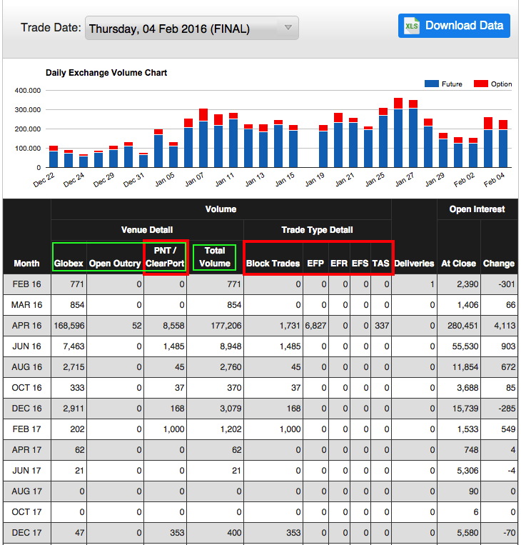Click the Trade Type Detail header
Viewport: 521px width, 545px height.
point(317,230)
